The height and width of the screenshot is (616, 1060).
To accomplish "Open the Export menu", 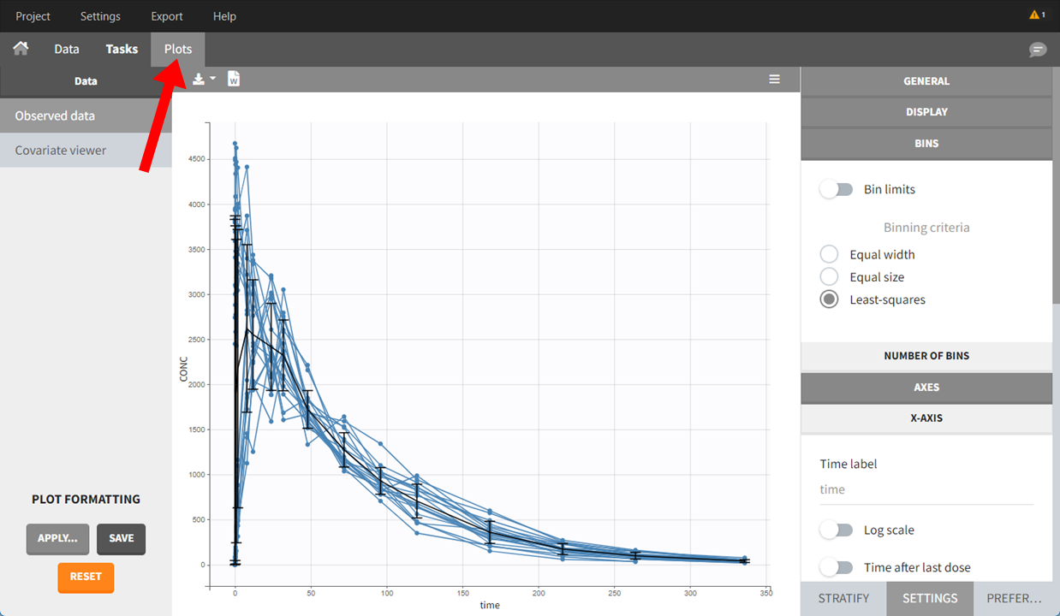I will click(166, 16).
